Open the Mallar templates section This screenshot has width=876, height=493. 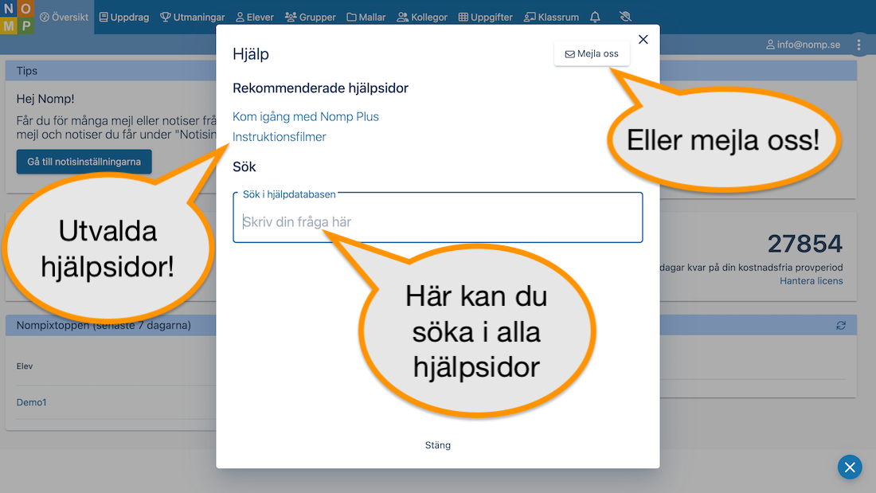coord(366,17)
